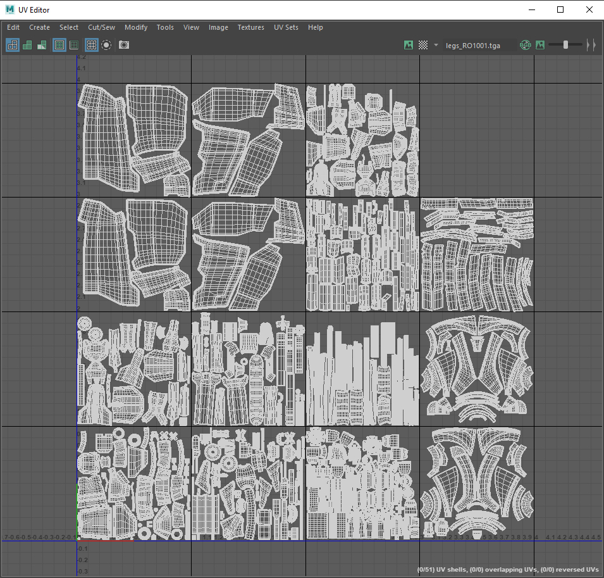Image resolution: width=604 pixels, height=578 pixels.
Task: Click the tile grid display icon
Action: coord(91,45)
